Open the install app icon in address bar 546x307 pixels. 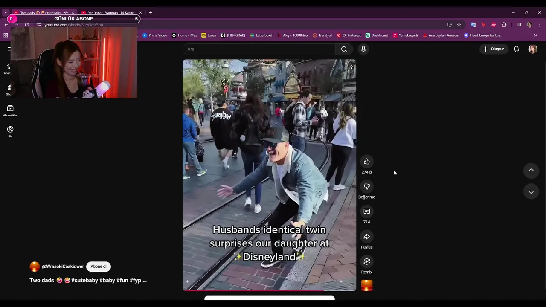pyautogui.click(x=450, y=25)
